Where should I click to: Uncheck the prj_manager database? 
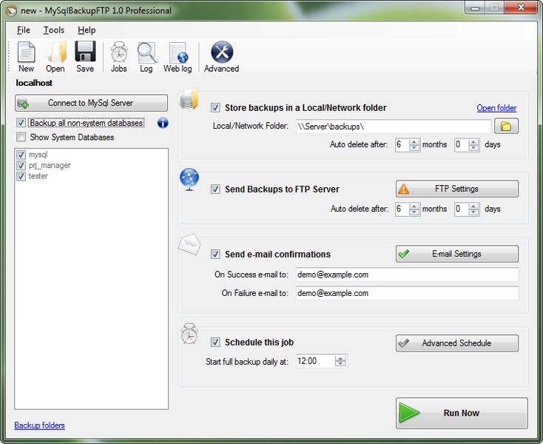tap(21, 165)
